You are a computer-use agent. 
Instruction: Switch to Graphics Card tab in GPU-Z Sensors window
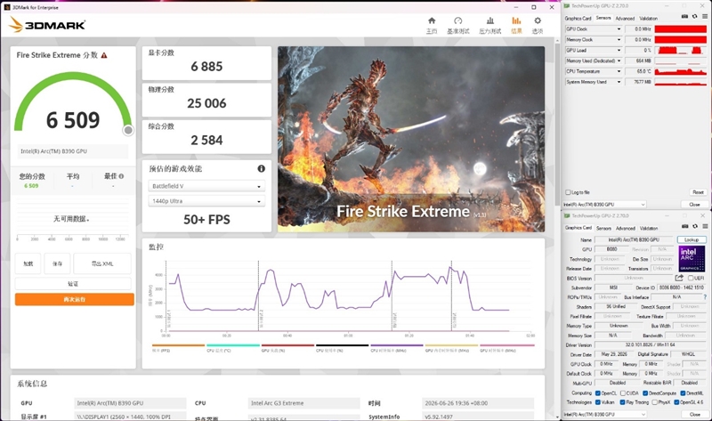click(x=578, y=18)
